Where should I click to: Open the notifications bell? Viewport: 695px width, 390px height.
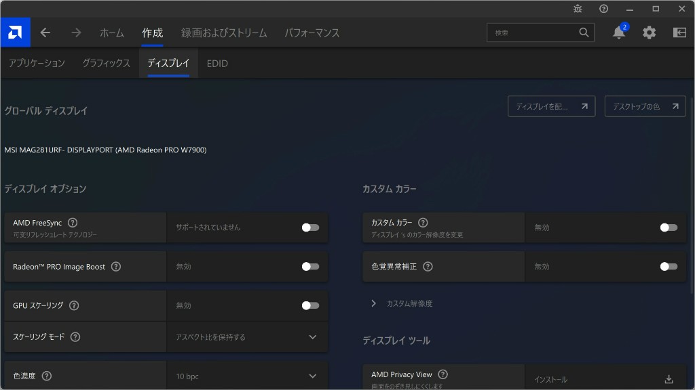click(x=619, y=32)
